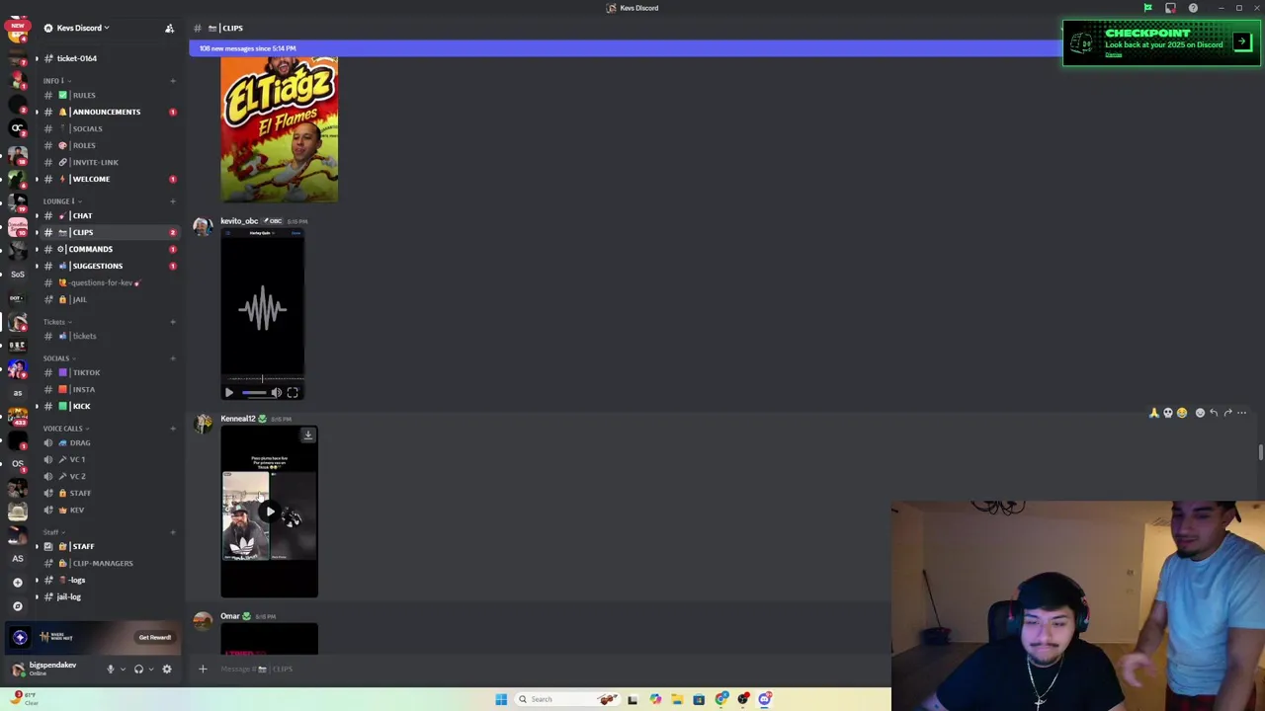This screenshot has height=711, width=1265.
Task: Open the inbox icon in title bar
Action: (1170, 8)
